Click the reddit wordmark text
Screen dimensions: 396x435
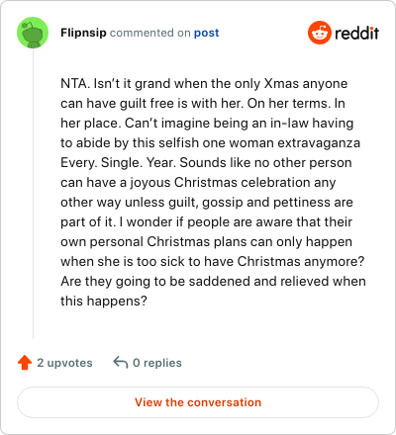click(356, 33)
